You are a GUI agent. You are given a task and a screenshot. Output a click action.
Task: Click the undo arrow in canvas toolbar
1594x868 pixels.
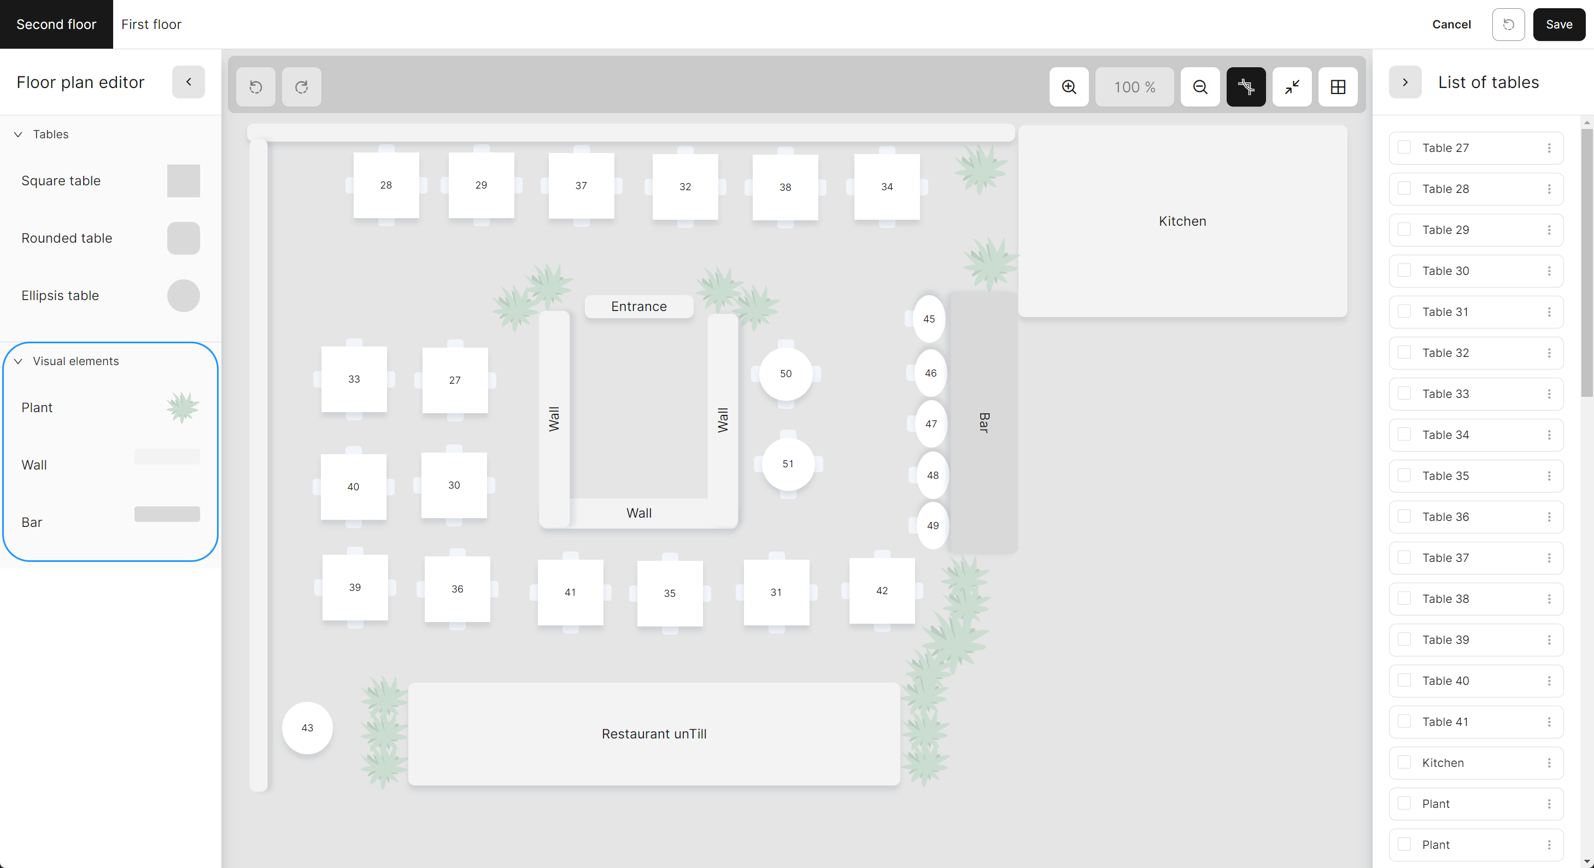click(256, 87)
